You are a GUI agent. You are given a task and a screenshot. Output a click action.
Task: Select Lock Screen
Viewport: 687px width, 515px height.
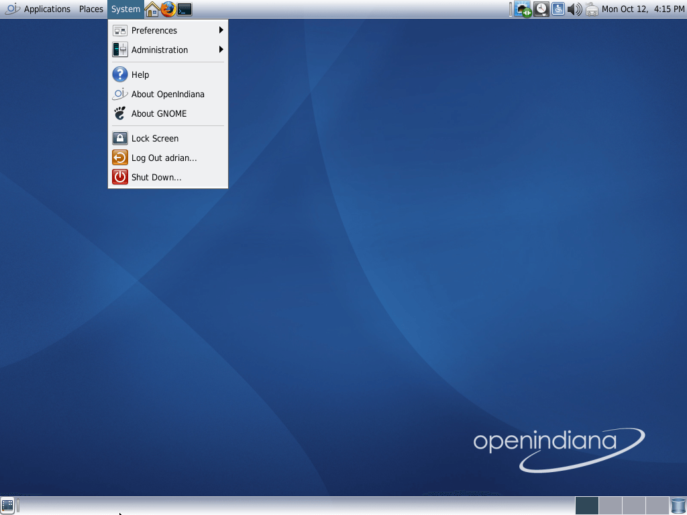click(x=168, y=138)
